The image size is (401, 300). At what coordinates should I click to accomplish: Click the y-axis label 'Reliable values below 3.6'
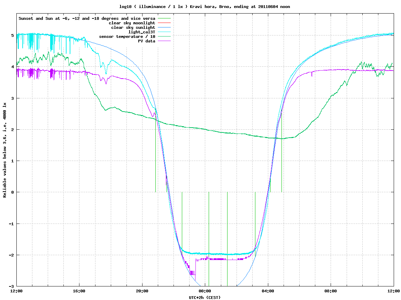(x=5, y=150)
